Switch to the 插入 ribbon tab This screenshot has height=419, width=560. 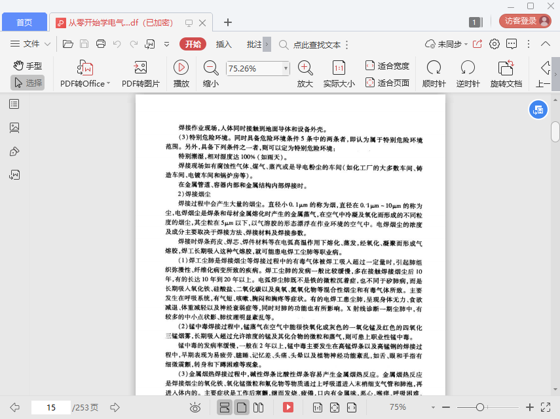point(224,45)
